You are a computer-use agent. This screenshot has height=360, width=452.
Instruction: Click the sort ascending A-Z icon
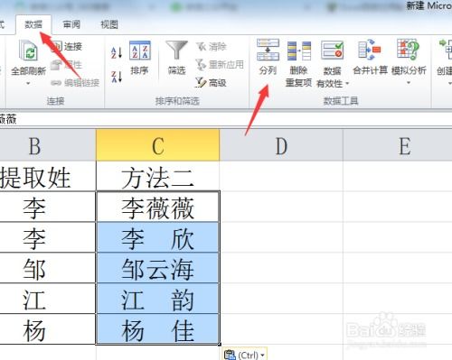pyautogui.click(x=117, y=52)
